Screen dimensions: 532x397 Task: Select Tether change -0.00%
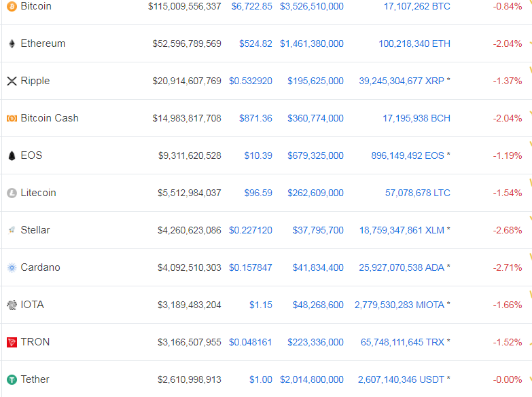(x=508, y=379)
